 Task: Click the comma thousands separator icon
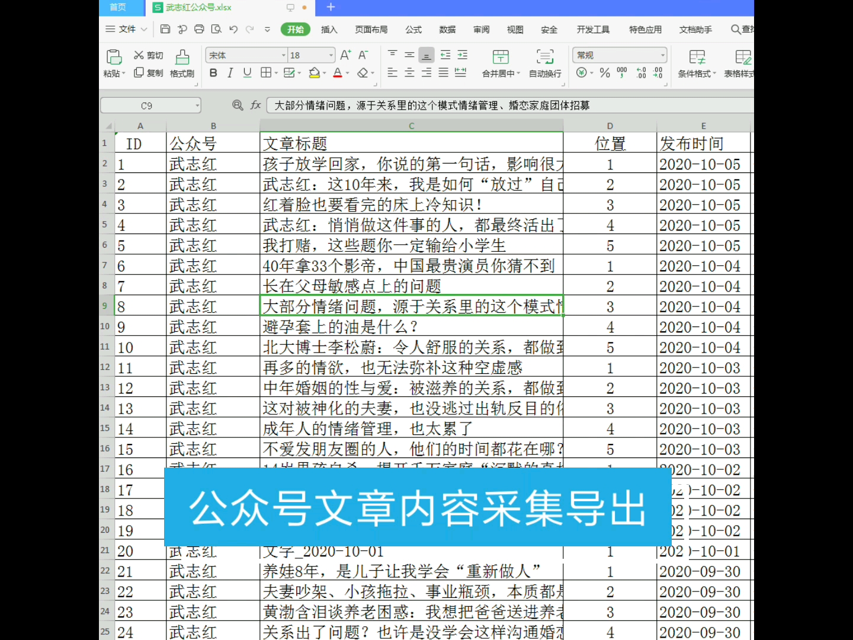621,72
